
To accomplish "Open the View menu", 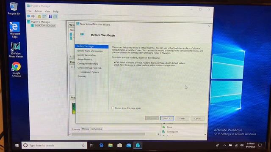I will click(47, 11).
